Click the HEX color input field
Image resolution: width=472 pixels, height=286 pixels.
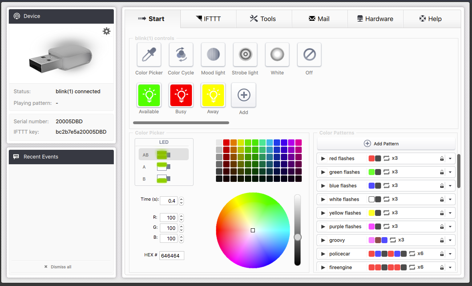[172, 256]
